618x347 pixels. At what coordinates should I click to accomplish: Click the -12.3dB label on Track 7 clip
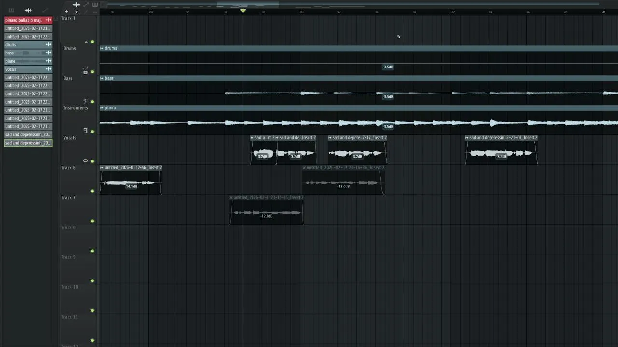[267, 216]
